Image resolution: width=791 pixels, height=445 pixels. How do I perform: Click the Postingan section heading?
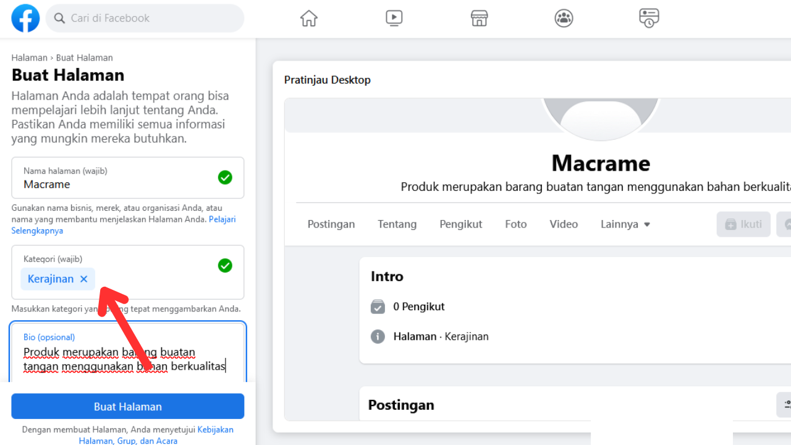pos(401,405)
